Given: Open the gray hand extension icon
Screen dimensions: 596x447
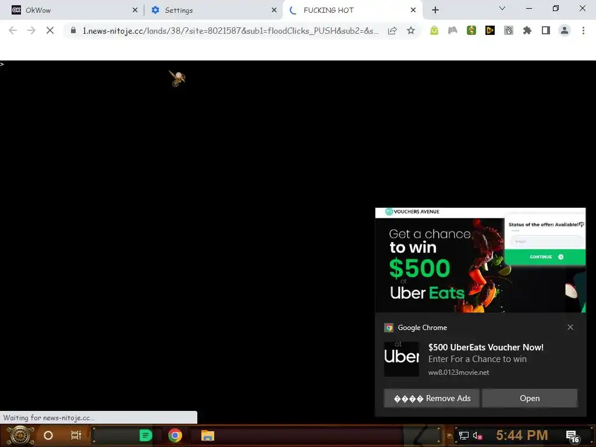Looking at the screenshot, I should pos(509,30).
